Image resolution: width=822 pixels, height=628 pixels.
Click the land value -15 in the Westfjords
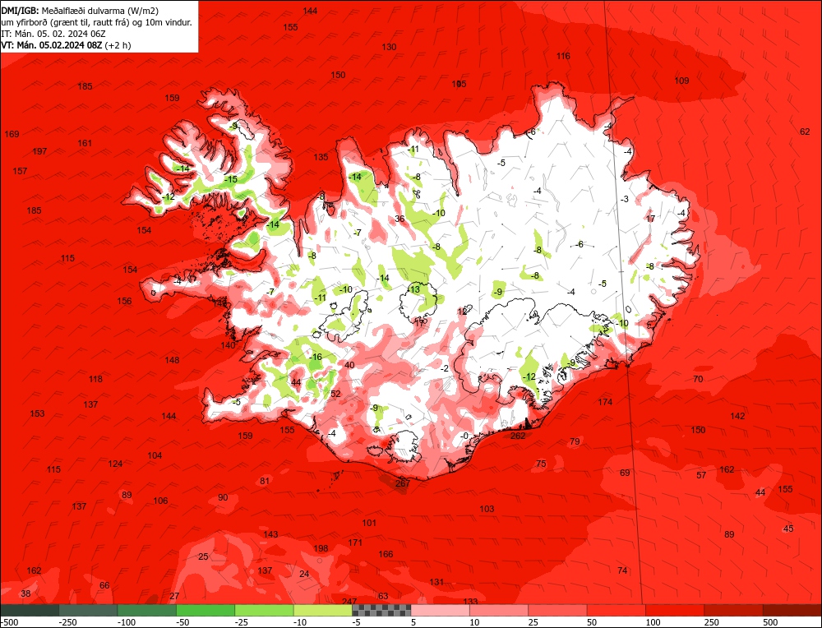tap(230, 179)
